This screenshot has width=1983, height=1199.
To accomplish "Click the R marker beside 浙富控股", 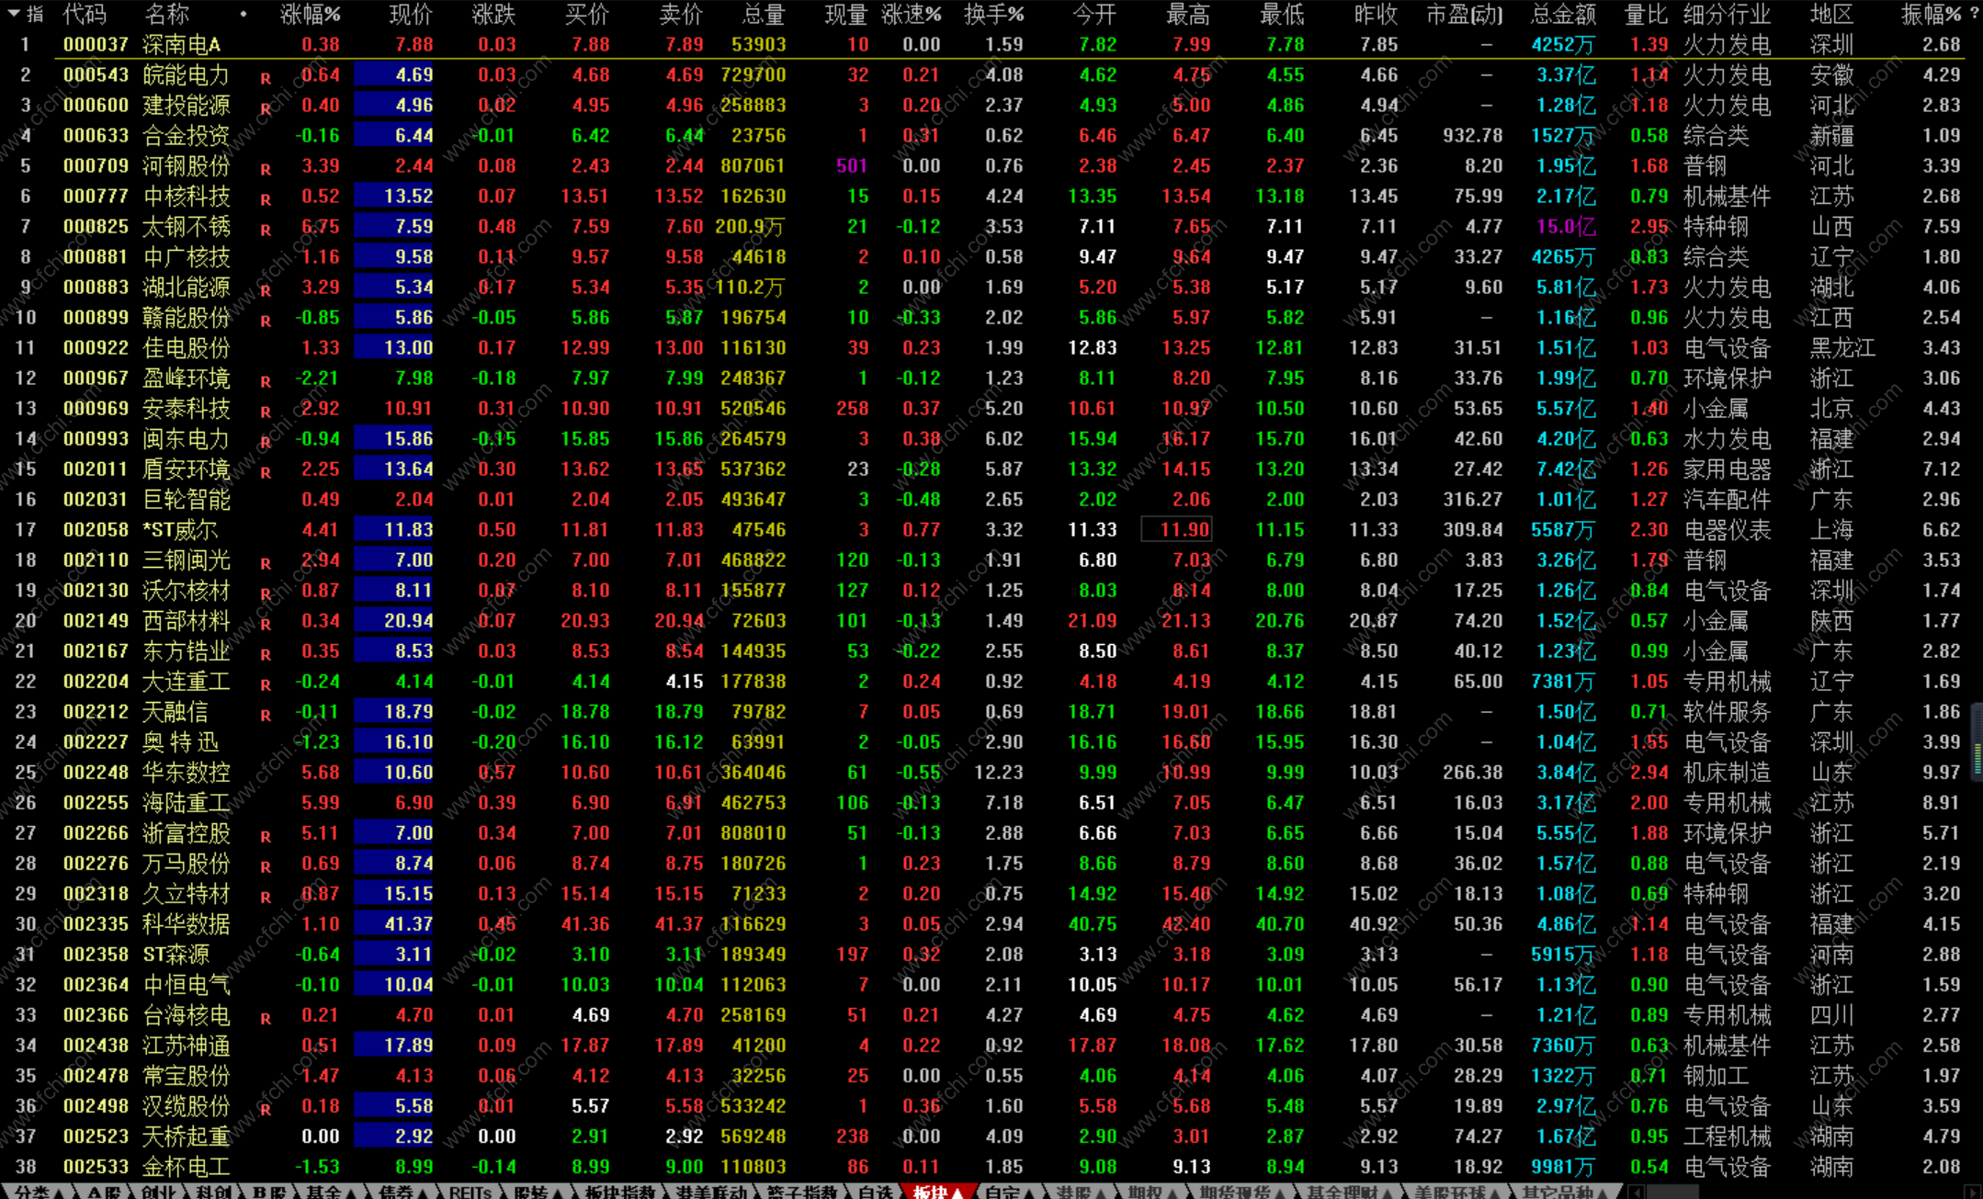I will (x=265, y=837).
